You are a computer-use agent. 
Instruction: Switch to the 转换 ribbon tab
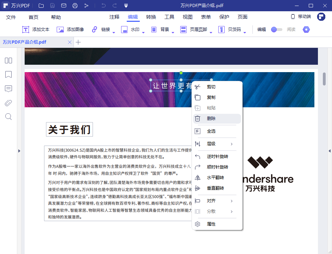tap(151, 17)
